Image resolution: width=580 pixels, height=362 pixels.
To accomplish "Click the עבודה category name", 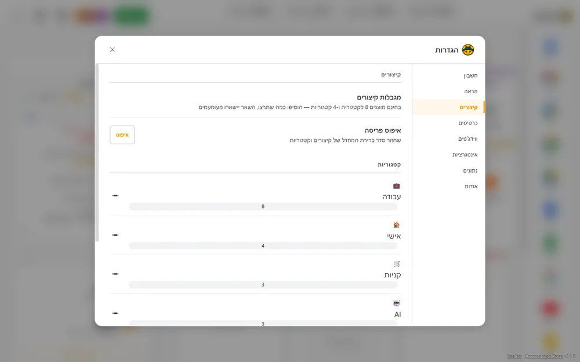I will click(x=391, y=197).
